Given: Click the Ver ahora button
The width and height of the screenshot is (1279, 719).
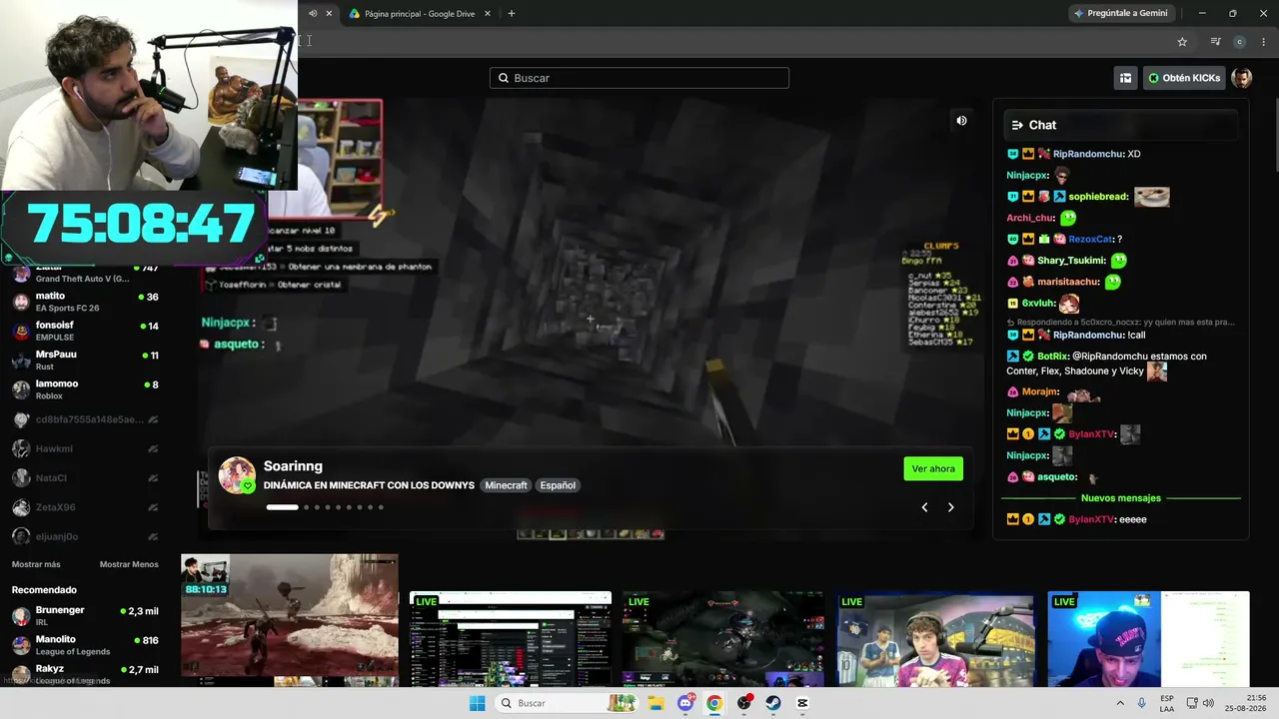Looking at the screenshot, I should [933, 468].
